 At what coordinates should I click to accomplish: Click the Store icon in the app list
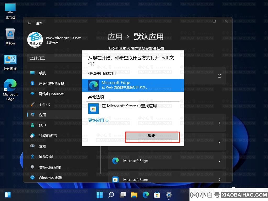click(x=115, y=180)
